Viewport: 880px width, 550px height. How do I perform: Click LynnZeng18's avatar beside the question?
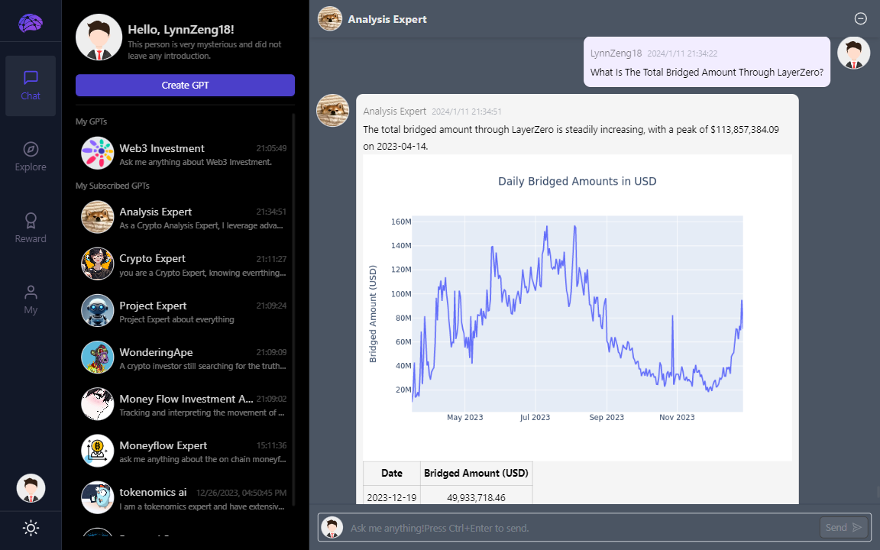(853, 53)
